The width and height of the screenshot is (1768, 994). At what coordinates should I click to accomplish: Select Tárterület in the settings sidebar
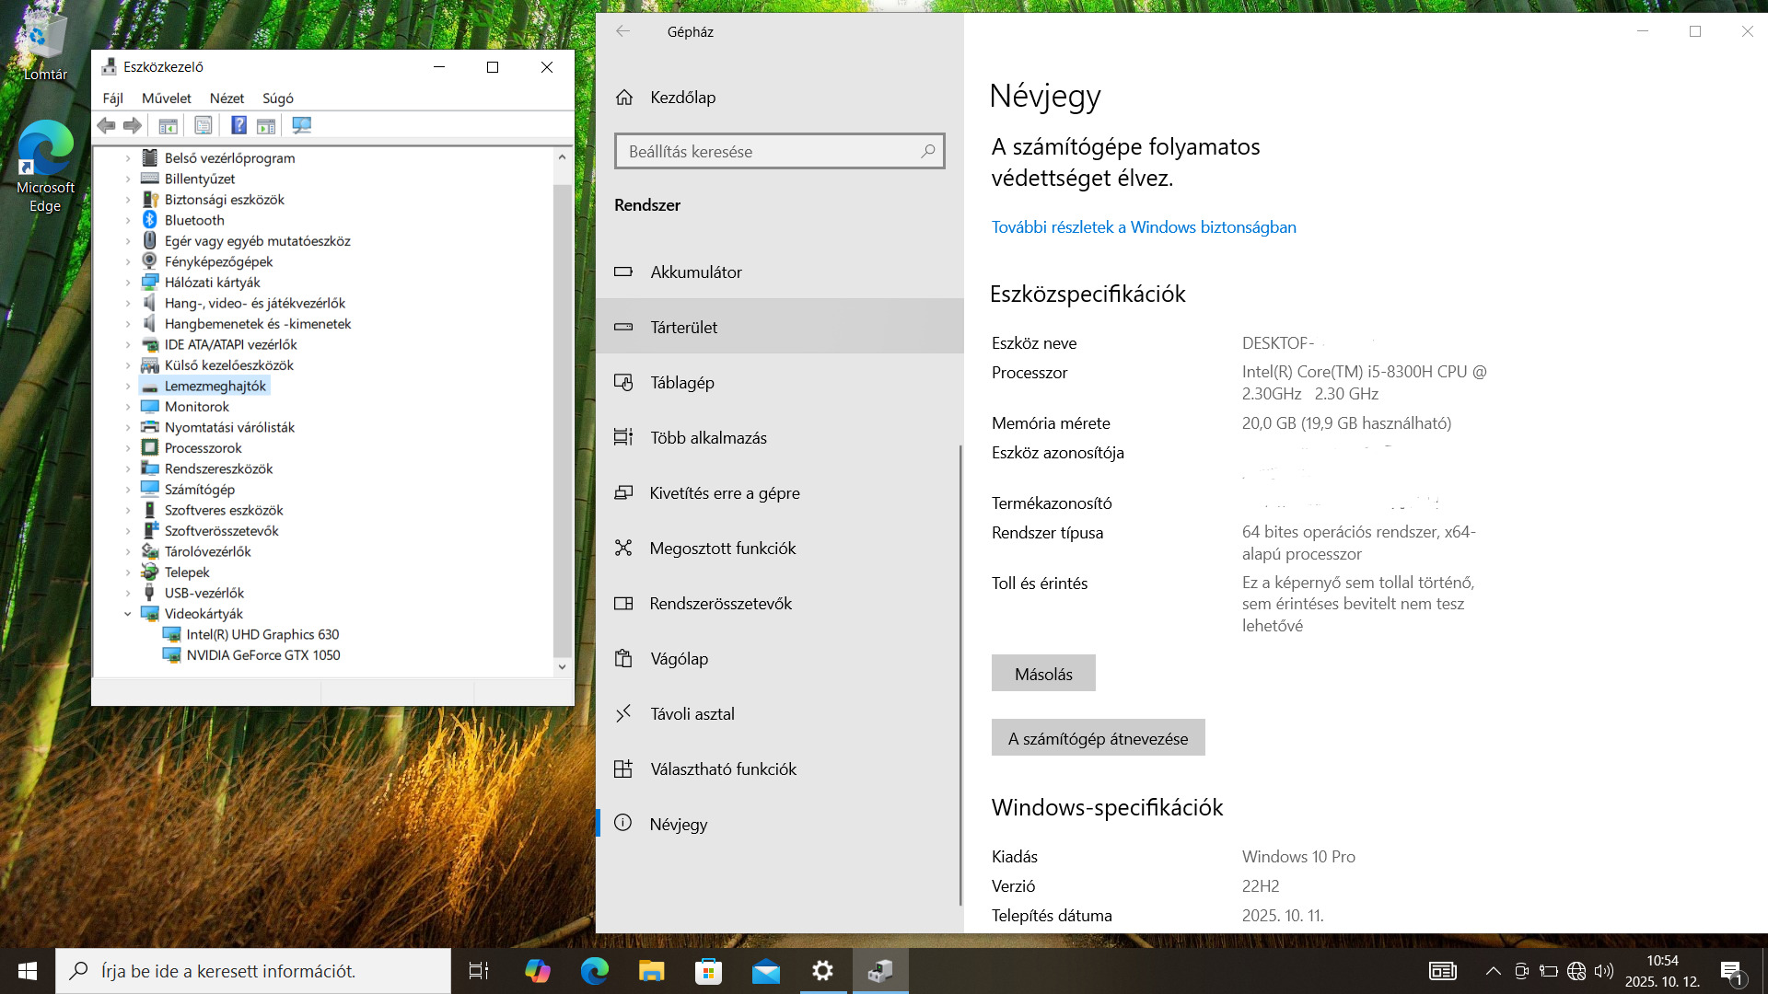683,327
